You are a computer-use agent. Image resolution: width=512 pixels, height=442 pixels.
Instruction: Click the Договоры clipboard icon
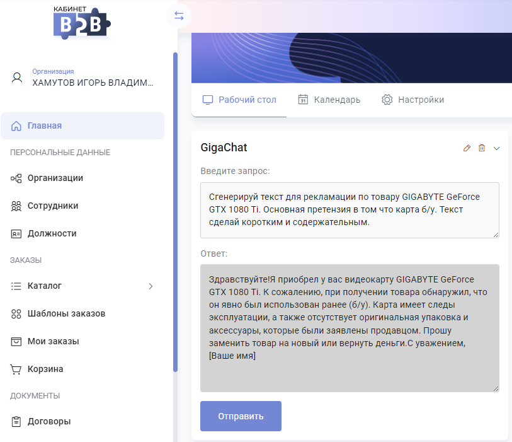16,422
